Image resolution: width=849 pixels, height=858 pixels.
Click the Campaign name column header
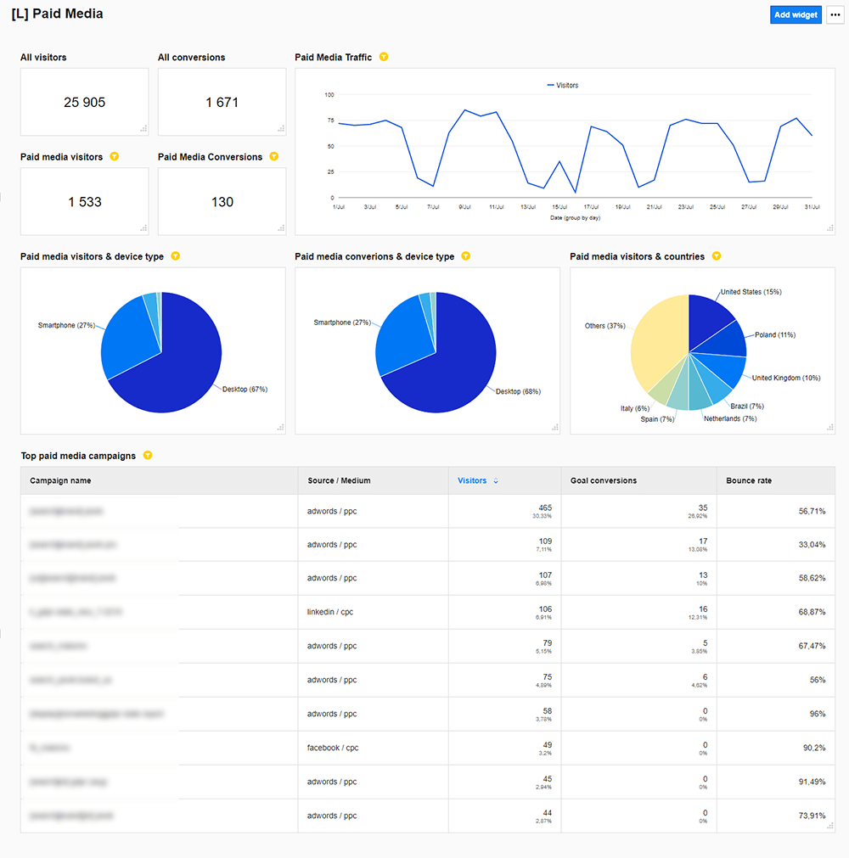(60, 480)
